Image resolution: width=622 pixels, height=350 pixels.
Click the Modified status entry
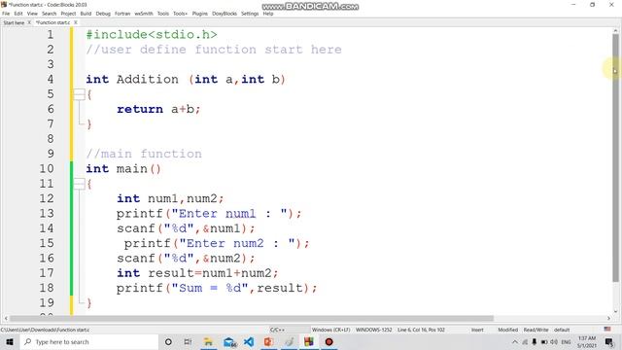click(x=507, y=330)
